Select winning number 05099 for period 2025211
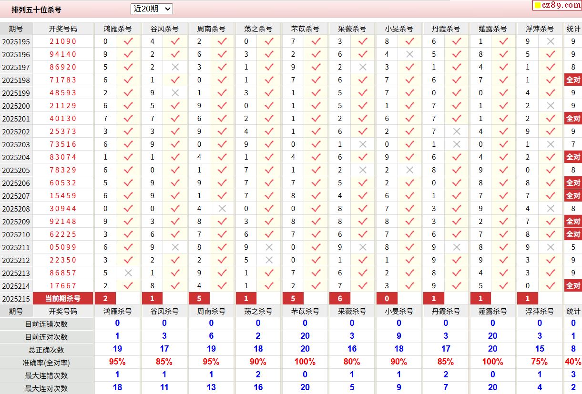 pos(63,247)
